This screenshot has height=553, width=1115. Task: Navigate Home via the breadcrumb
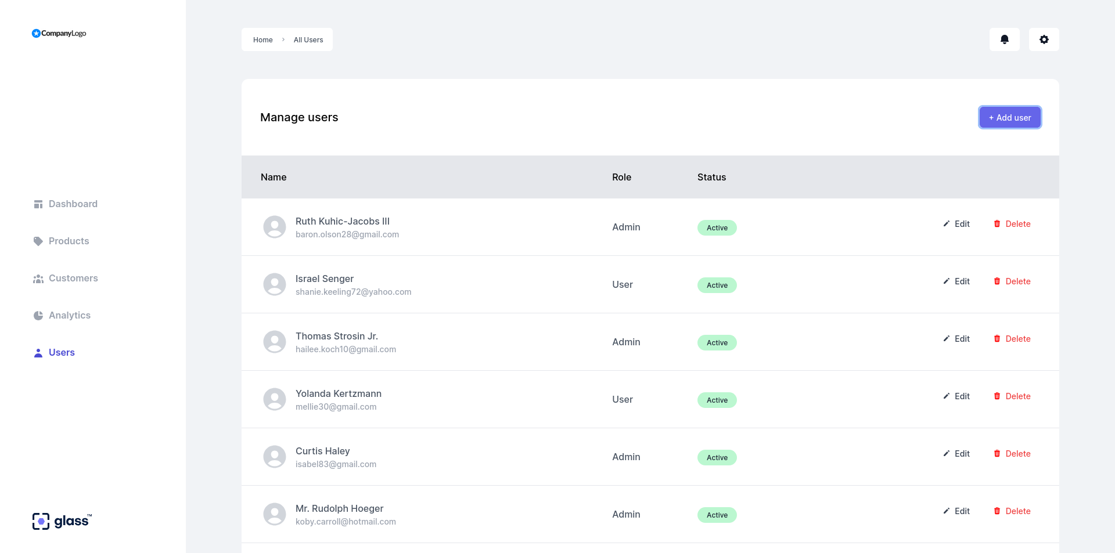pos(262,39)
